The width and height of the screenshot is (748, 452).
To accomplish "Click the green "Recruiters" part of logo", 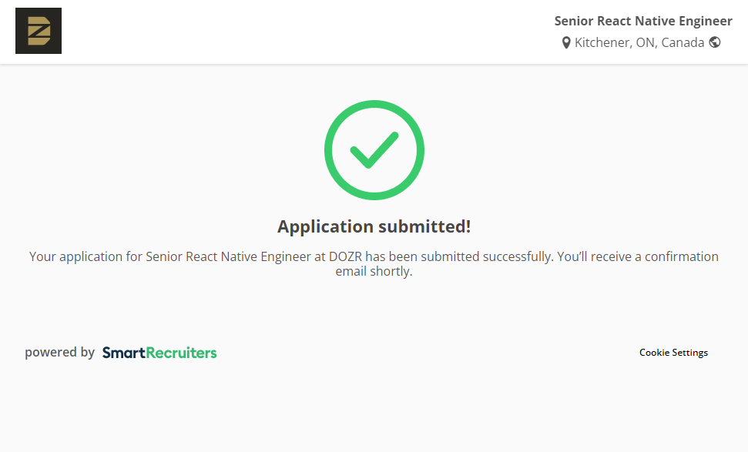I will (181, 353).
